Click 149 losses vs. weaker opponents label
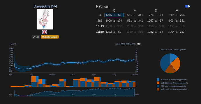Image resolution: width=201 pixels, height=104 pixels. point(174,89)
